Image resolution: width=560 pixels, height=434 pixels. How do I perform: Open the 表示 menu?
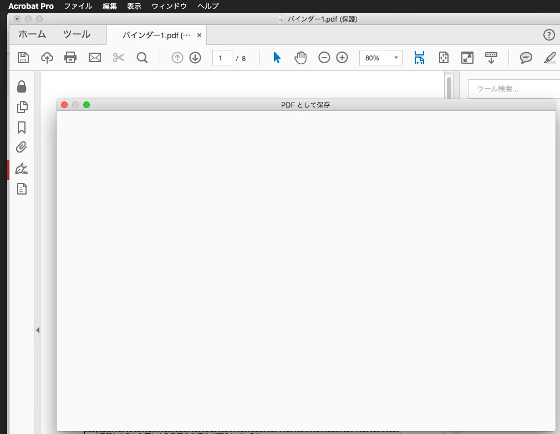tap(134, 6)
